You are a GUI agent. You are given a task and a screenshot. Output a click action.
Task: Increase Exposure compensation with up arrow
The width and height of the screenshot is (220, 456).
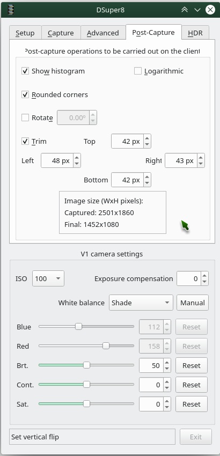coord(204,275)
